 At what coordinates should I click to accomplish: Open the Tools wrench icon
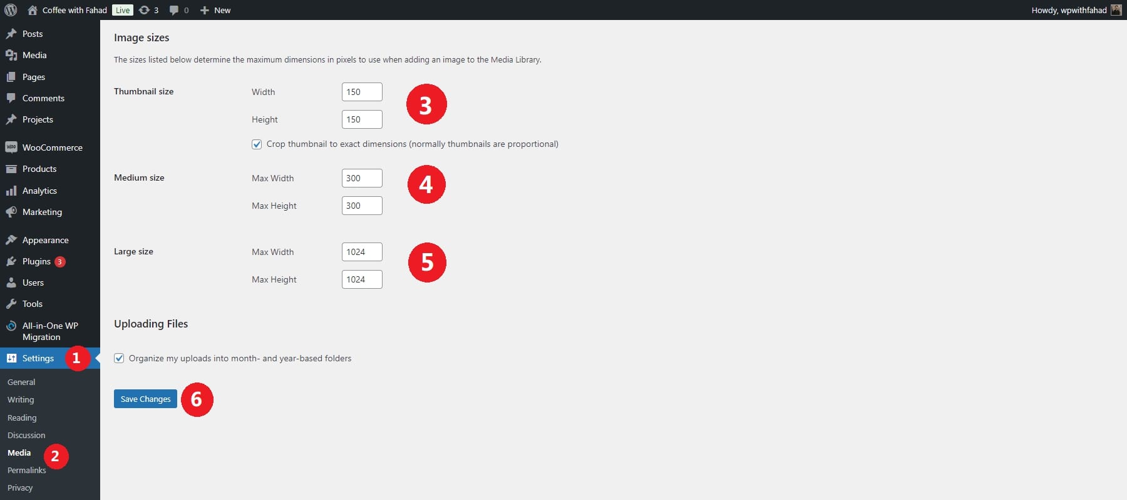11,304
